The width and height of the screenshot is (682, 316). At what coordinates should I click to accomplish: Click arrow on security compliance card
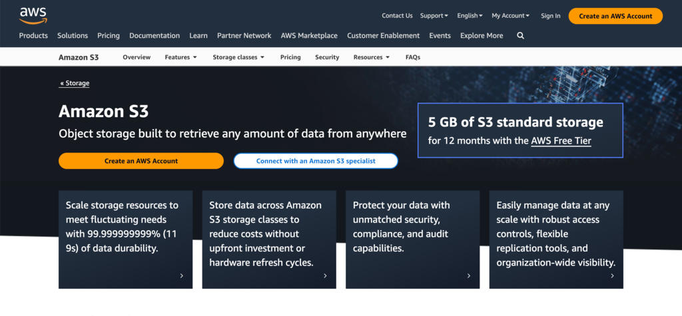point(469,275)
